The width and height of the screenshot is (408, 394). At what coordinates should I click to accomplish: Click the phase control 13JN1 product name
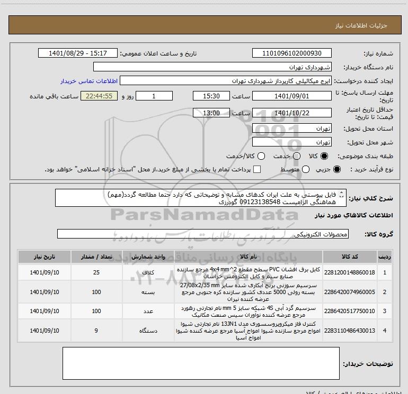(x=248, y=331)
